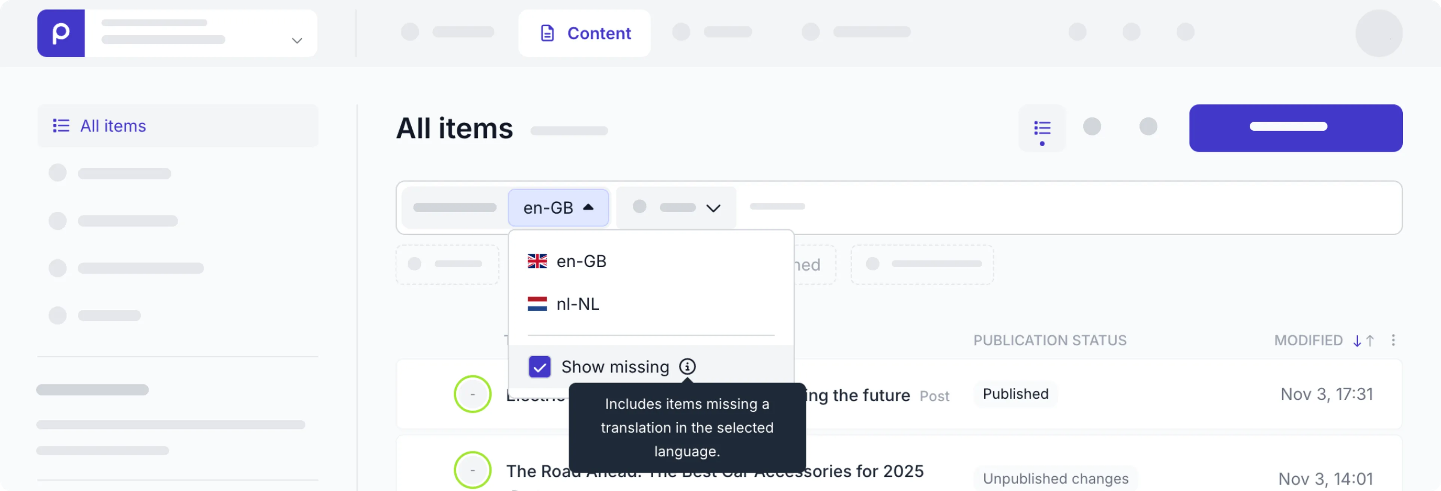Screen dimensions: 1441x491
Task: Click the profile avatar in the top-right corner
Action: point(1379,33)
